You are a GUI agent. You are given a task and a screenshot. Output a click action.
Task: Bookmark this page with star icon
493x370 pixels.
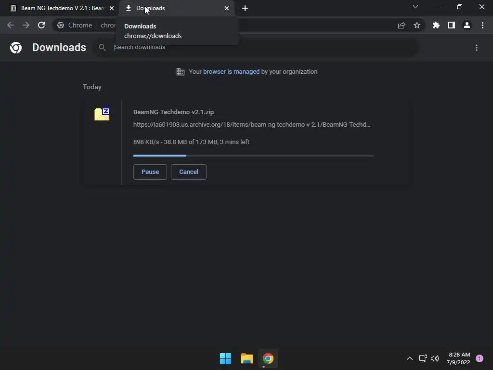[x=417, y=25]
